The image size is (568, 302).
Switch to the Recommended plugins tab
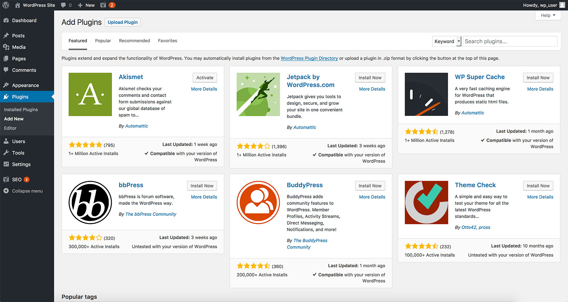134,41
